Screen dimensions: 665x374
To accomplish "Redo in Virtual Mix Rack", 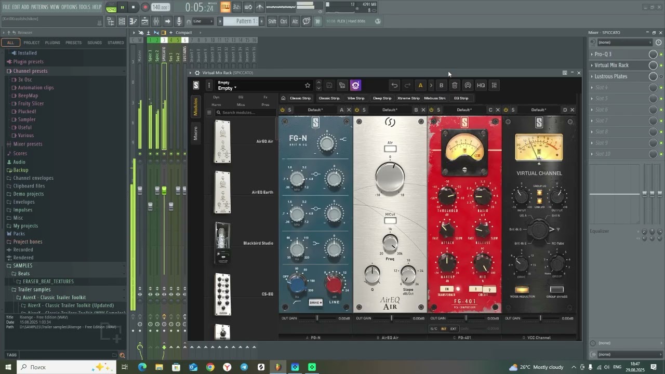I will coord(408,86).
